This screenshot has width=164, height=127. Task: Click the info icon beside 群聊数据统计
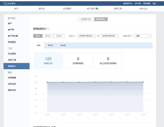48,29
